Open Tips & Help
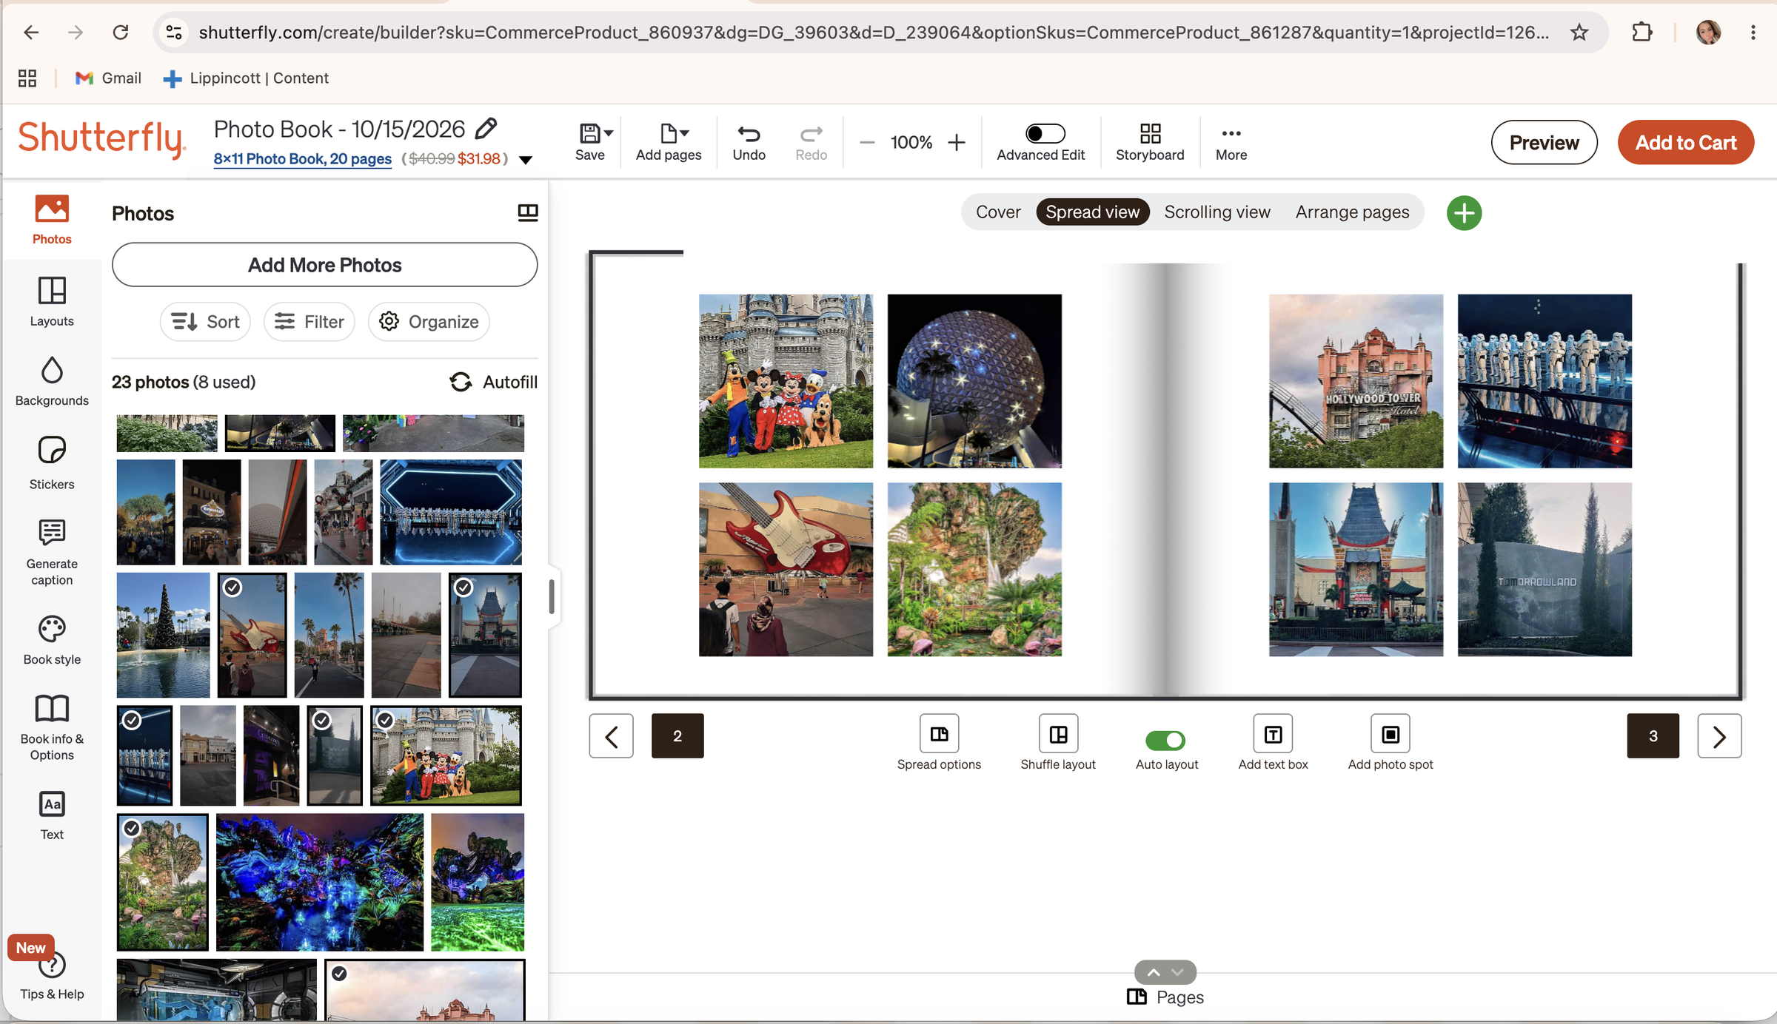 (x=52, y=977)
